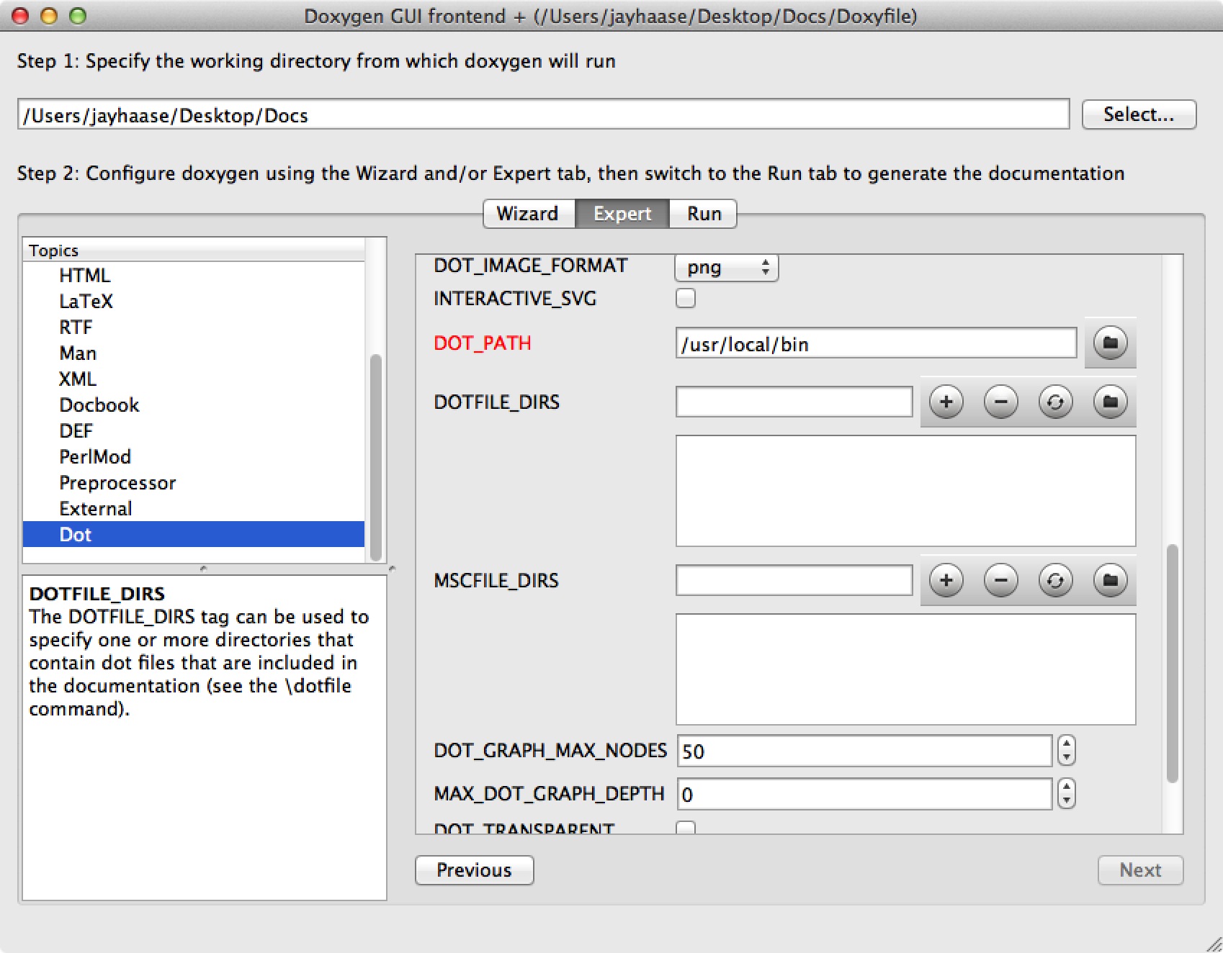Select Preprocessor in the Topics list
The height and width of the screenshot is (953, 1223).
coord(117,483)
